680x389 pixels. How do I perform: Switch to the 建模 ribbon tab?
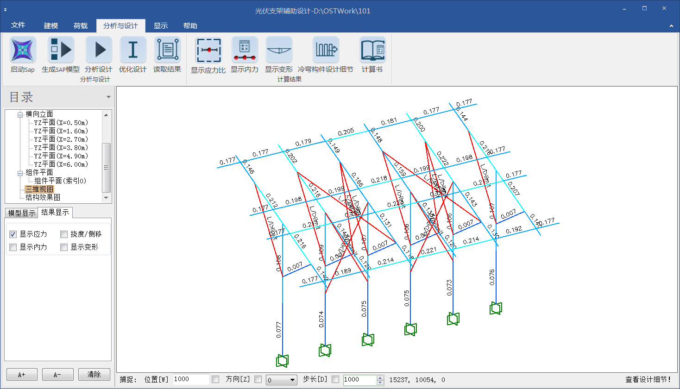[x=51, y=25]
